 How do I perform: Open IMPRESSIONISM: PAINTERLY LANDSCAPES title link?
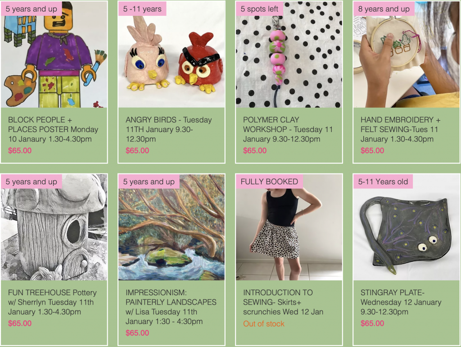click(x=171, y=307)
